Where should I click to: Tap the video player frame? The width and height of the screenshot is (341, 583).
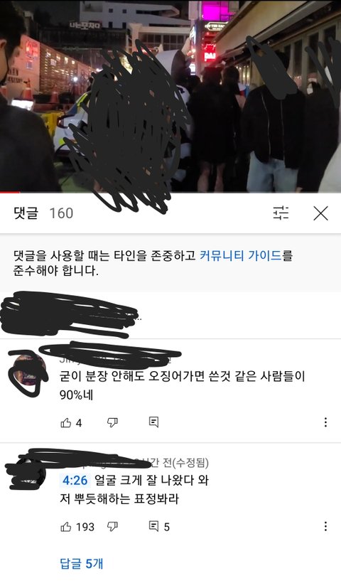click(170, 96)
